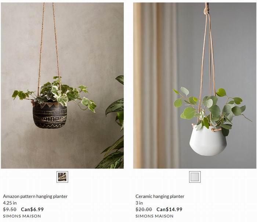Click the crossed-out $20.00 price
257x222 pixels.
pos(144,210)
